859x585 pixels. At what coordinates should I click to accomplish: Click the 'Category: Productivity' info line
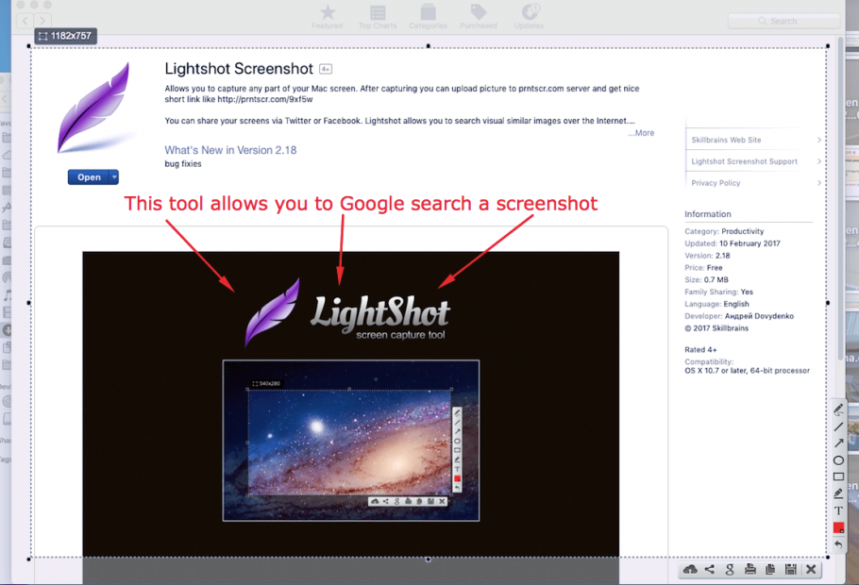coord(724,231)
